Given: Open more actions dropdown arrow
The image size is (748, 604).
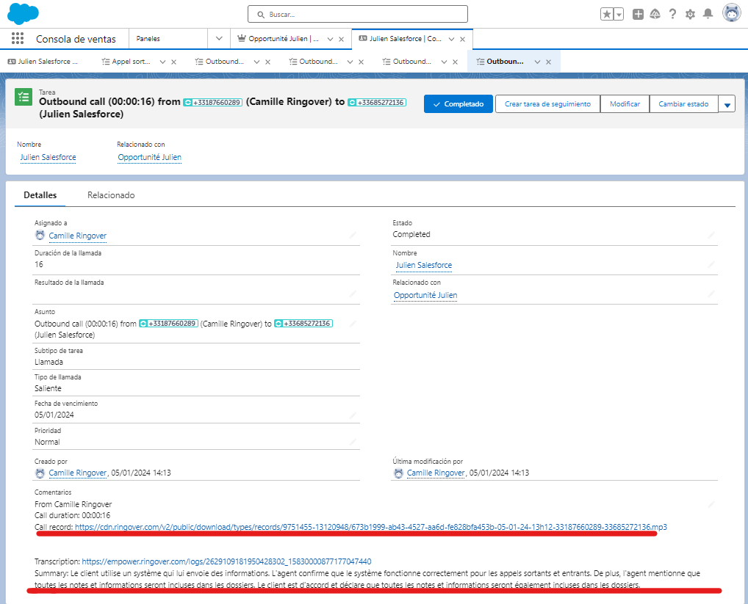Looking at the screenshot, I should pos(727,104).
